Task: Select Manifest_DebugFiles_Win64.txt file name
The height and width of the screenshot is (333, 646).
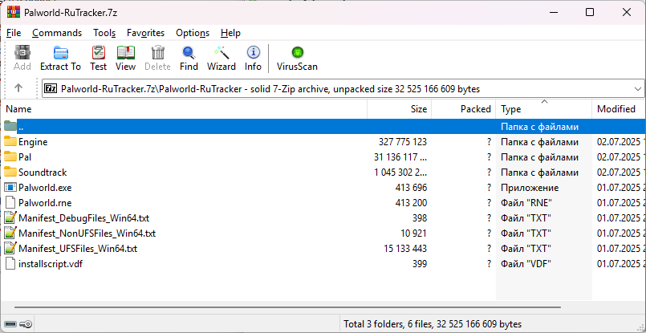Action: [x=83, y=217]
